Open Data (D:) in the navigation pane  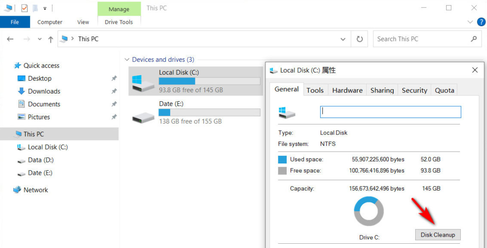40,160
